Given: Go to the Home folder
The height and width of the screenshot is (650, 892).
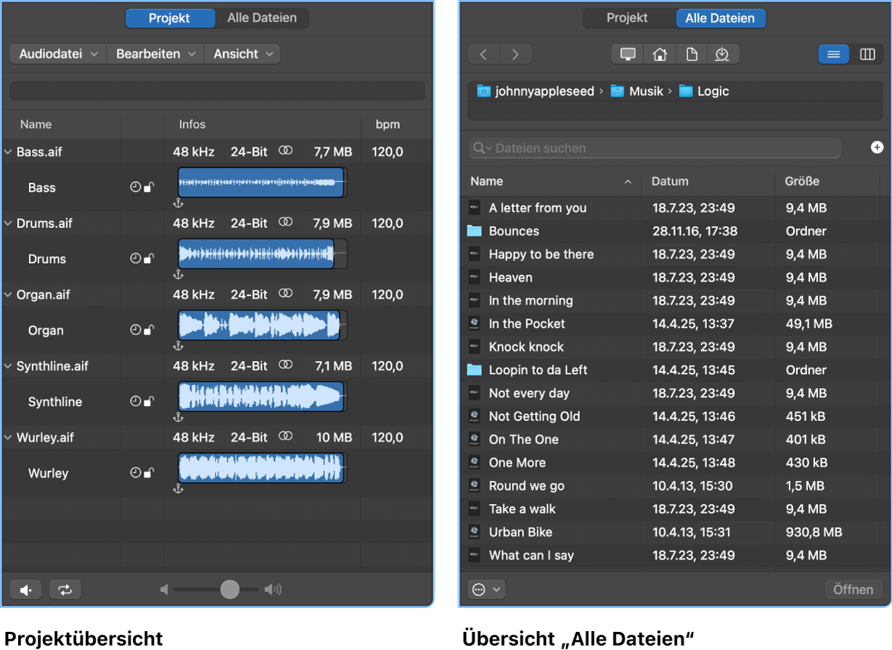Looking at the screenshot, I should 660,54.
